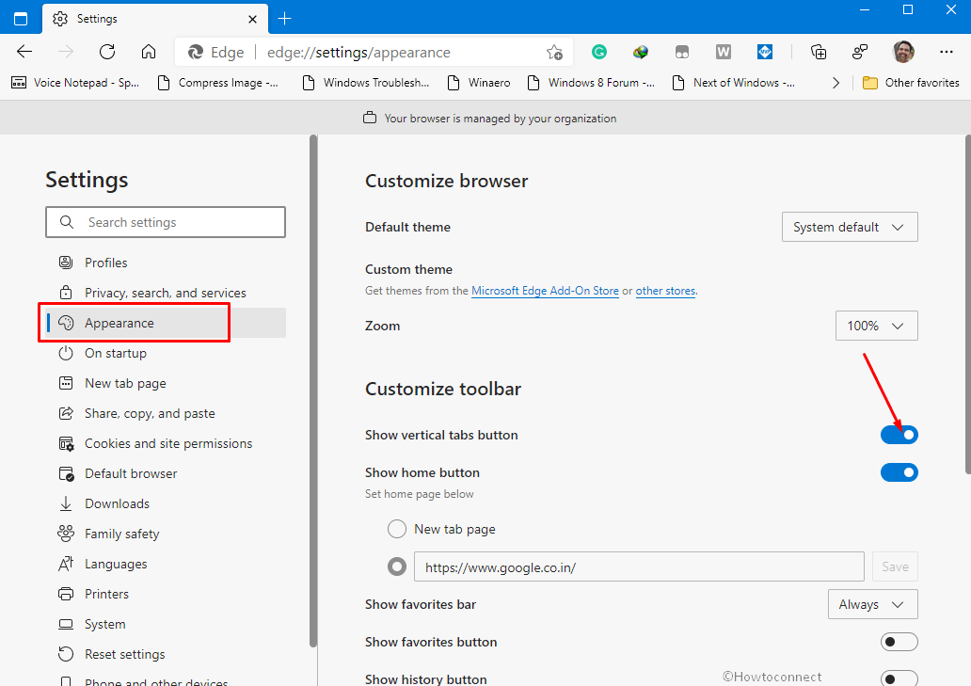Open Microsoft Edge Add-On Store link

point(545,291)
